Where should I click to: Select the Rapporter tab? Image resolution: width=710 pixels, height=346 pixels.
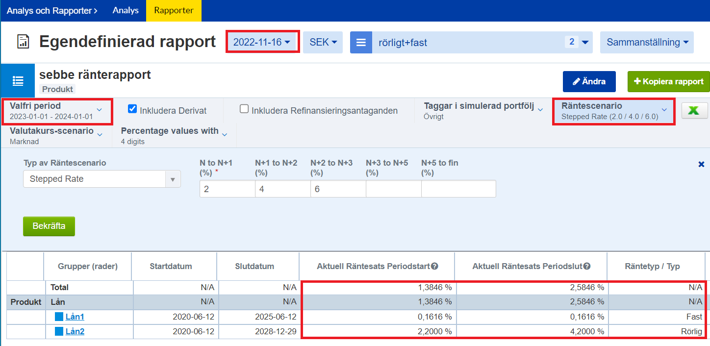(x=174, y=10)
